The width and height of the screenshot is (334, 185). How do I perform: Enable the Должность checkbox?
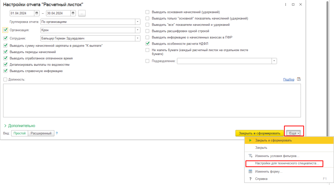(x=5, y=79)
